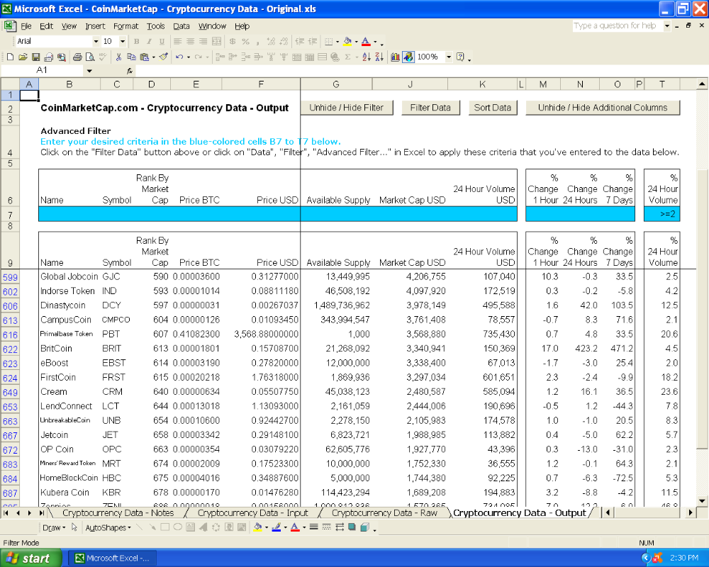Image resolution: width=709 pixels, height=567 pixels.
Task: Open the File menu
Action: [26, 26]
